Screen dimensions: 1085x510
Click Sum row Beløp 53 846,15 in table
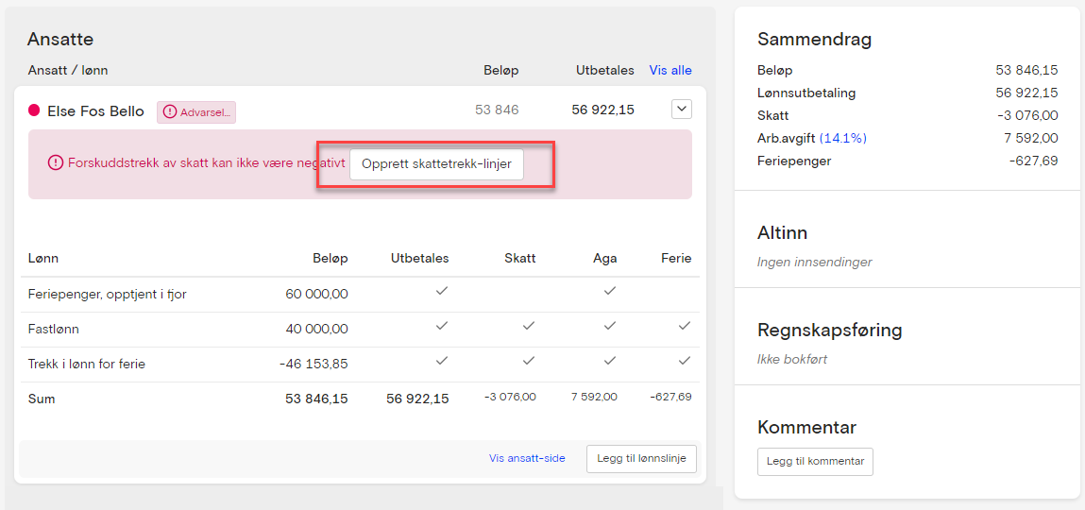tap(316, 399)
